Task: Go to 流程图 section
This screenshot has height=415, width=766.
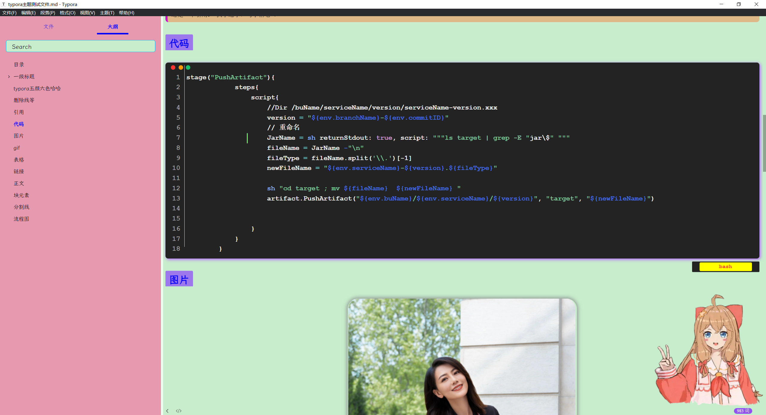Action: (x=21, y=219)
